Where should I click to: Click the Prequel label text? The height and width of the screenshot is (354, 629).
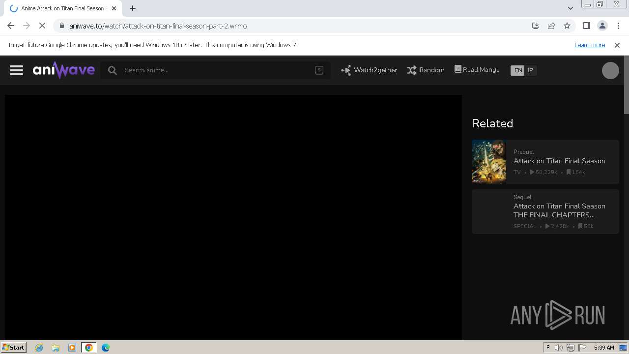524,152
